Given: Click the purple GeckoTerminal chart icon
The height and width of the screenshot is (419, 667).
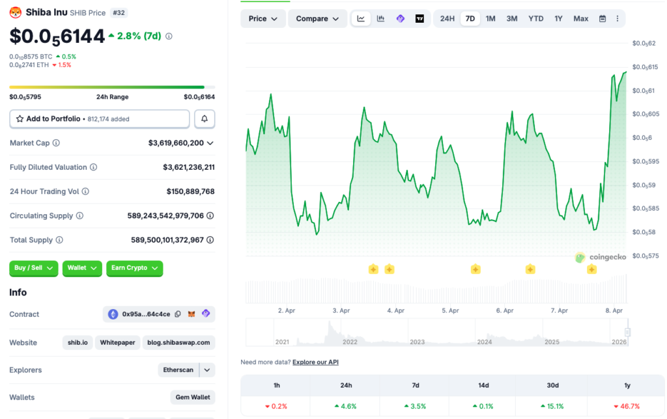Looking at the screenshot, I should (x=400, y=18).
